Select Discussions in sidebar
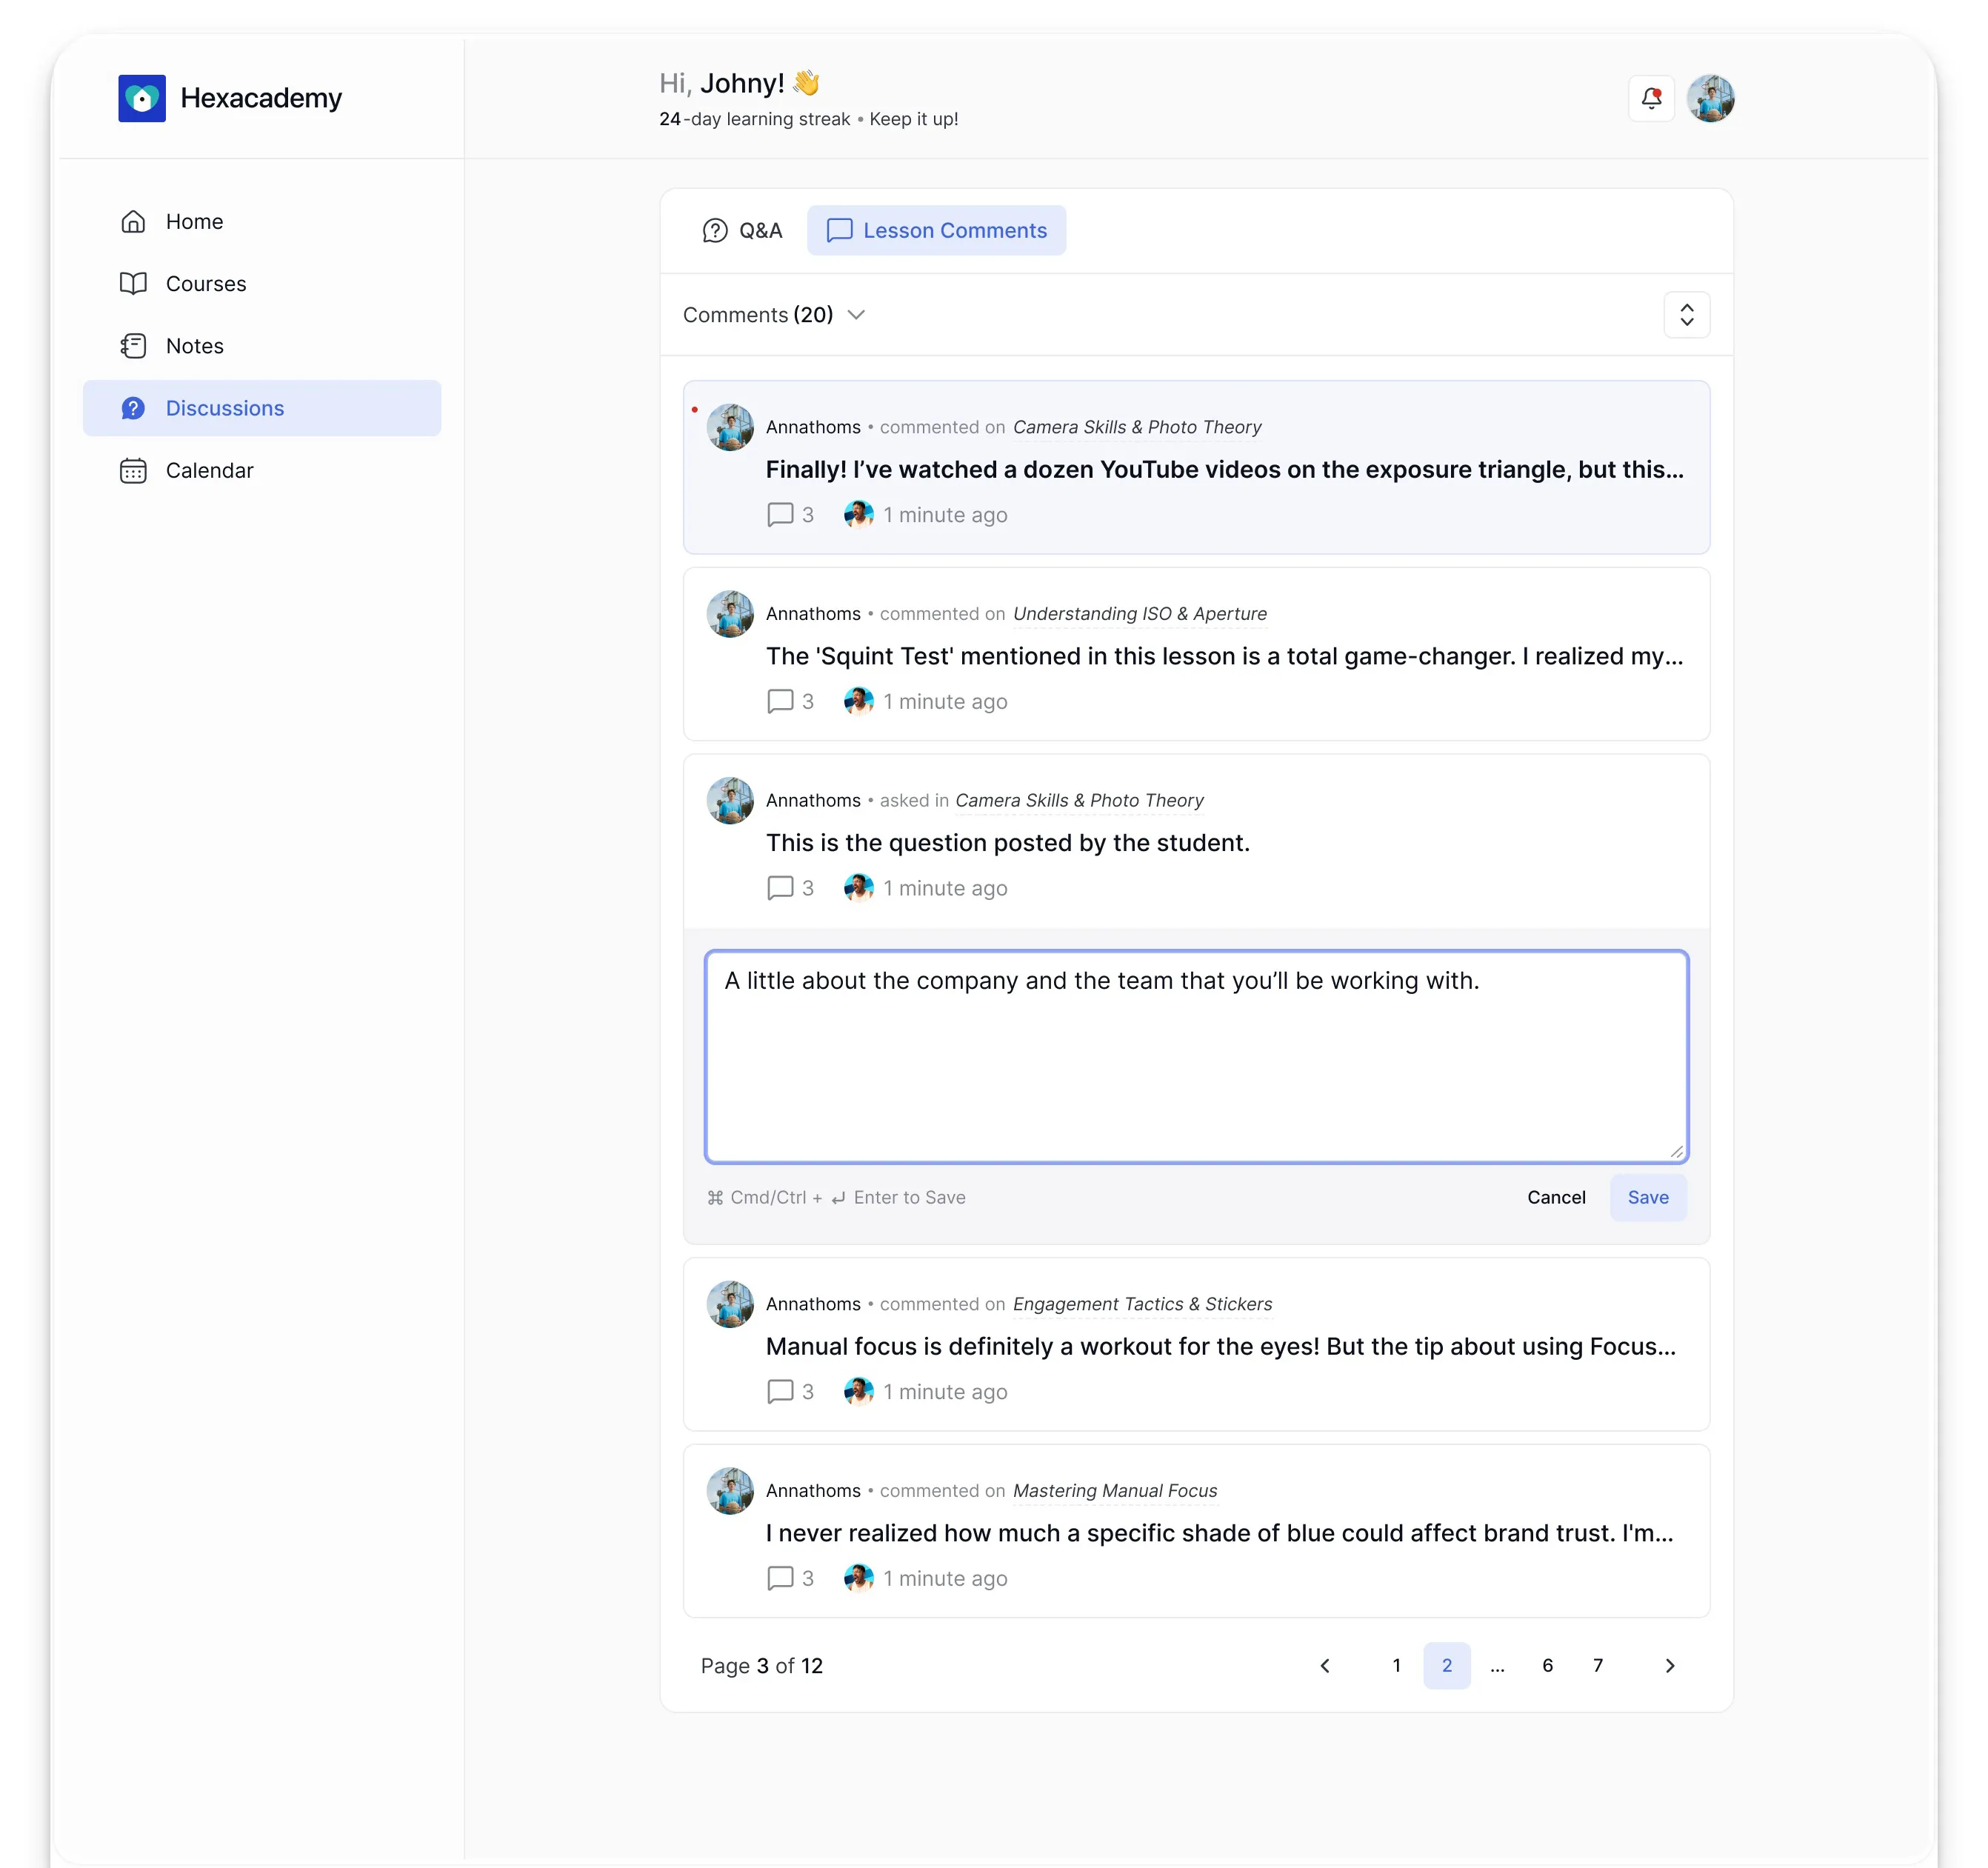 [x=262, y=408]
